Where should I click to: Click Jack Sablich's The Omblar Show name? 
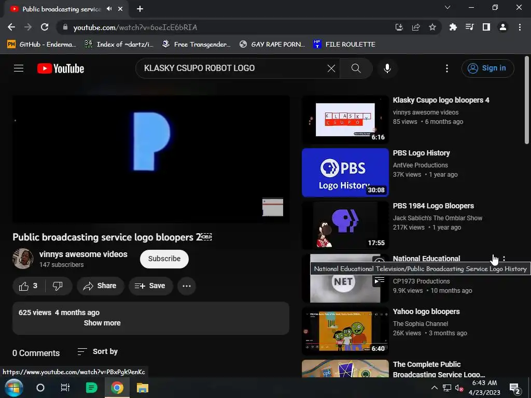438,218
